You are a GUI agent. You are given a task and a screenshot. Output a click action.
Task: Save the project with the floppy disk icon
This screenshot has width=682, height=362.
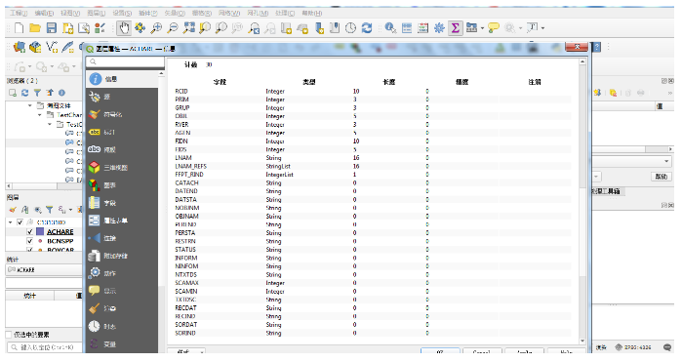pos(52,28)
